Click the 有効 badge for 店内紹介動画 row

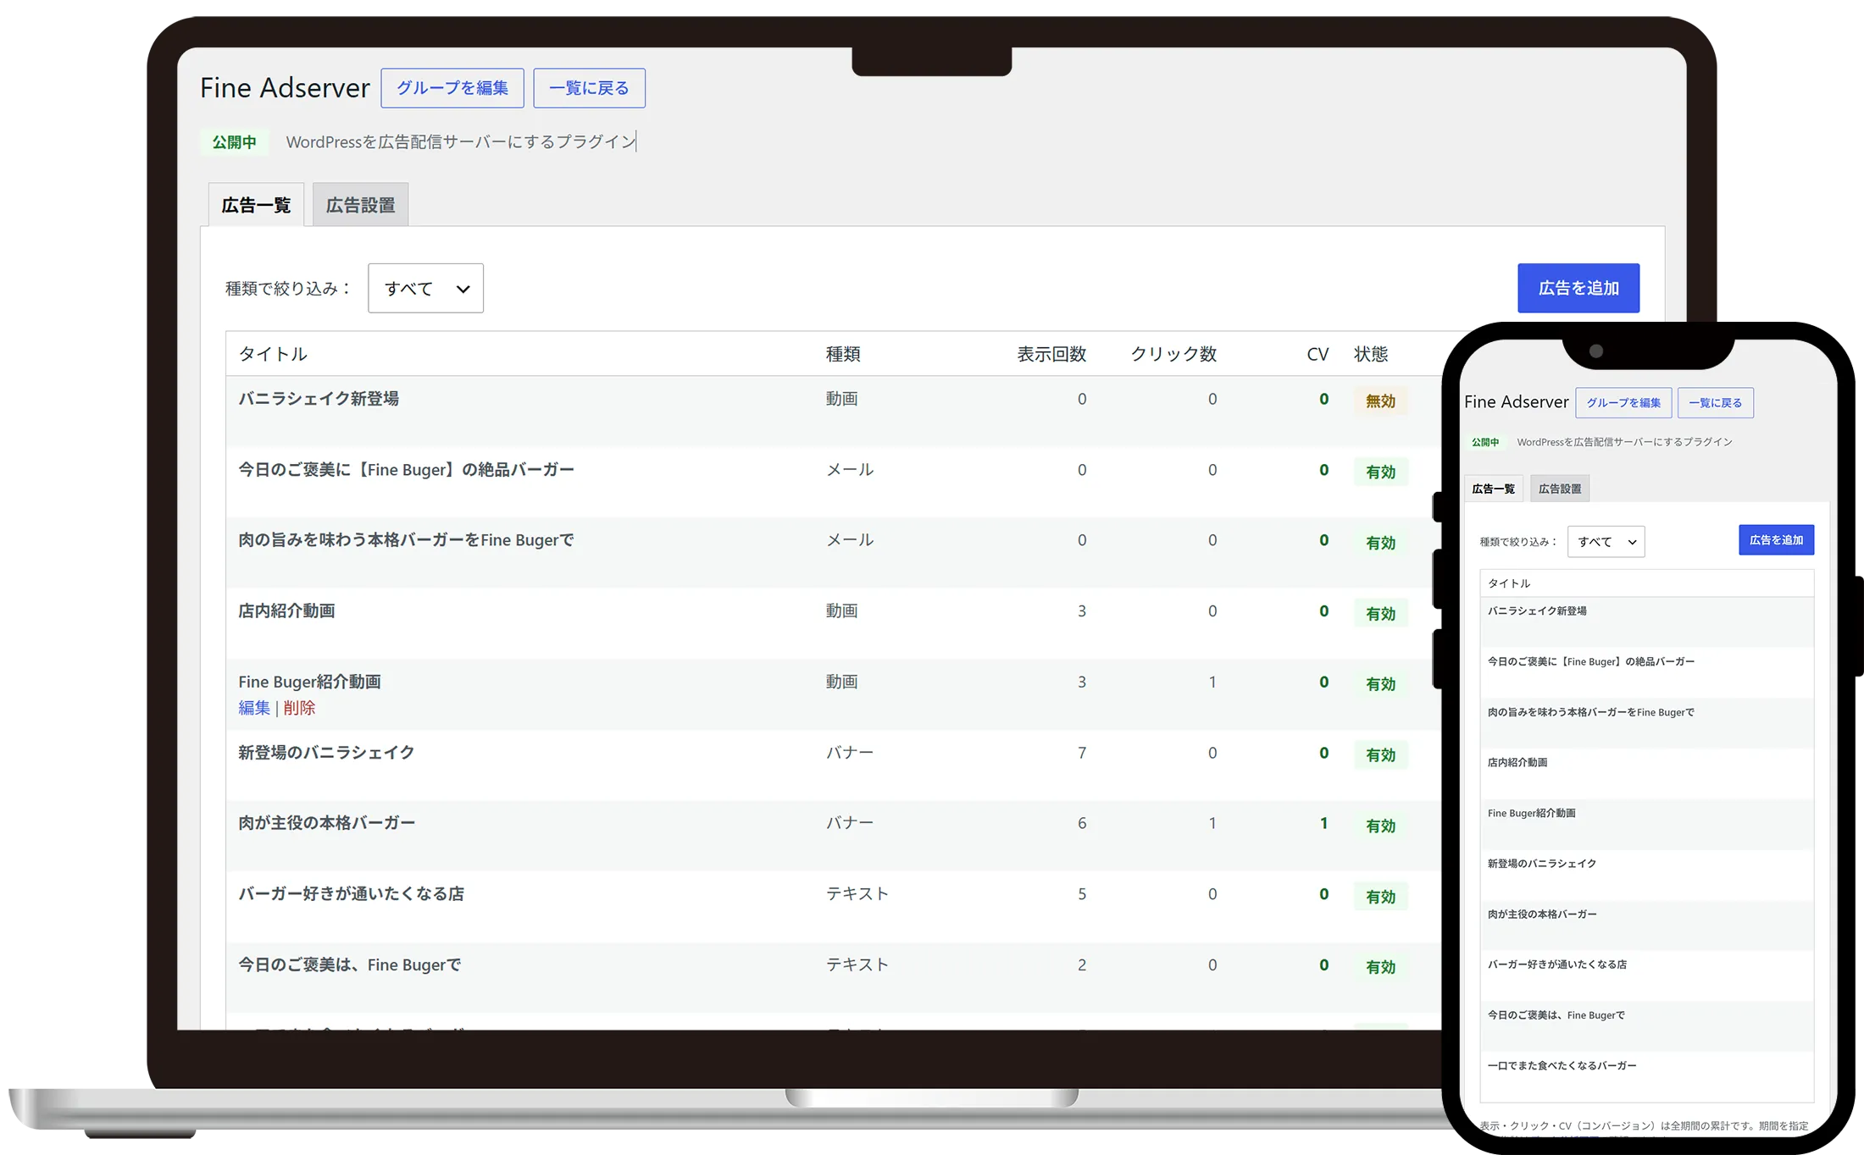coord(1380,614)
